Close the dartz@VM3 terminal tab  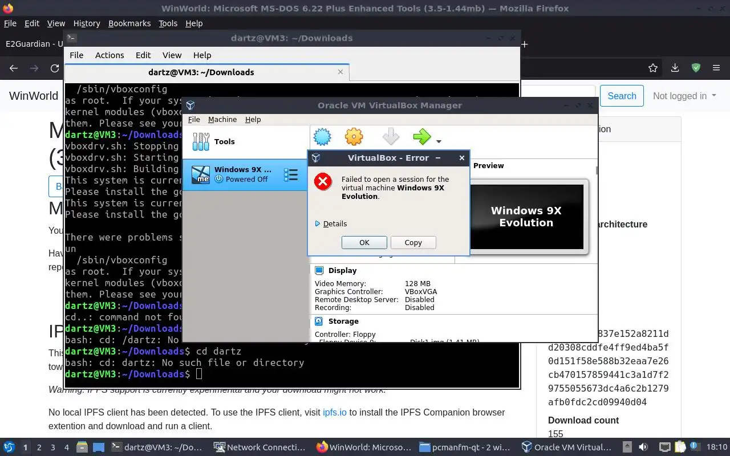(340, 72)
